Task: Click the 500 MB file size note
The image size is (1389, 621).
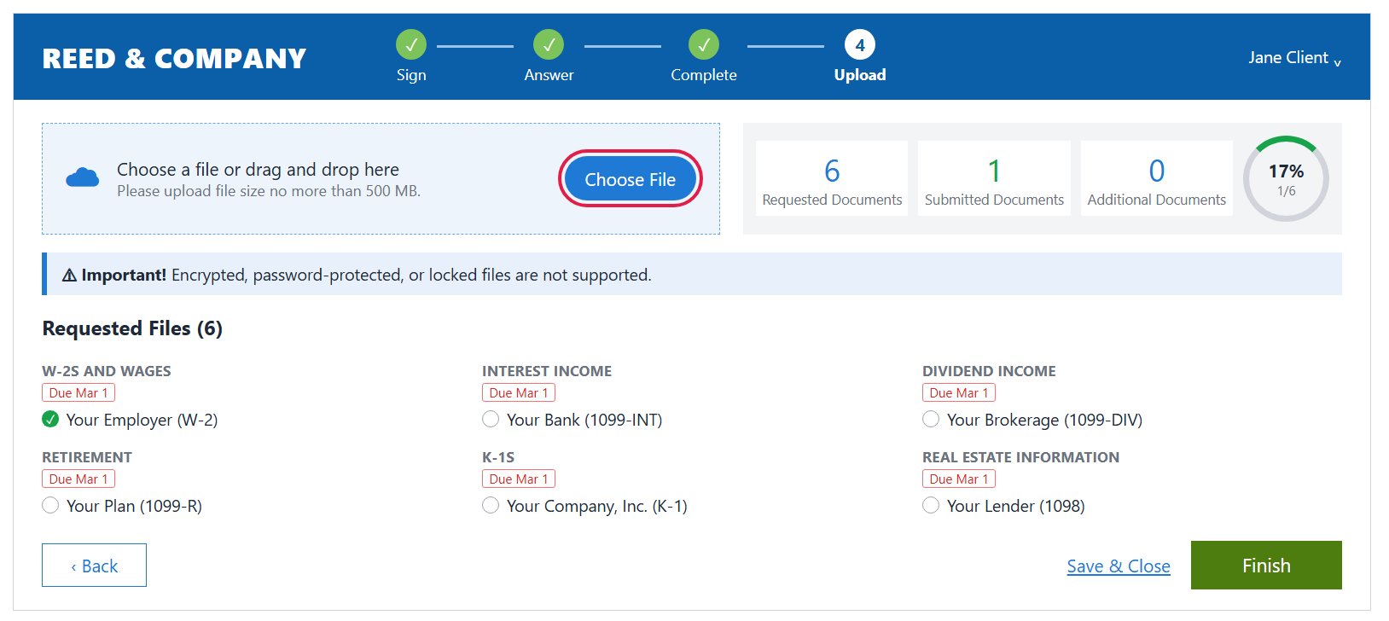Action: point(269,191)
